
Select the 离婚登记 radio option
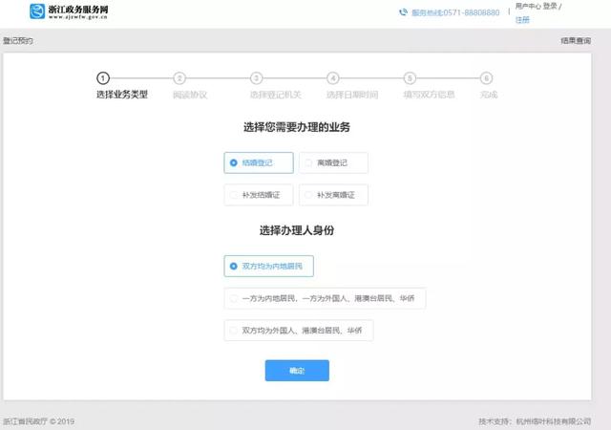pyautogui.click(x=333, y=162)
